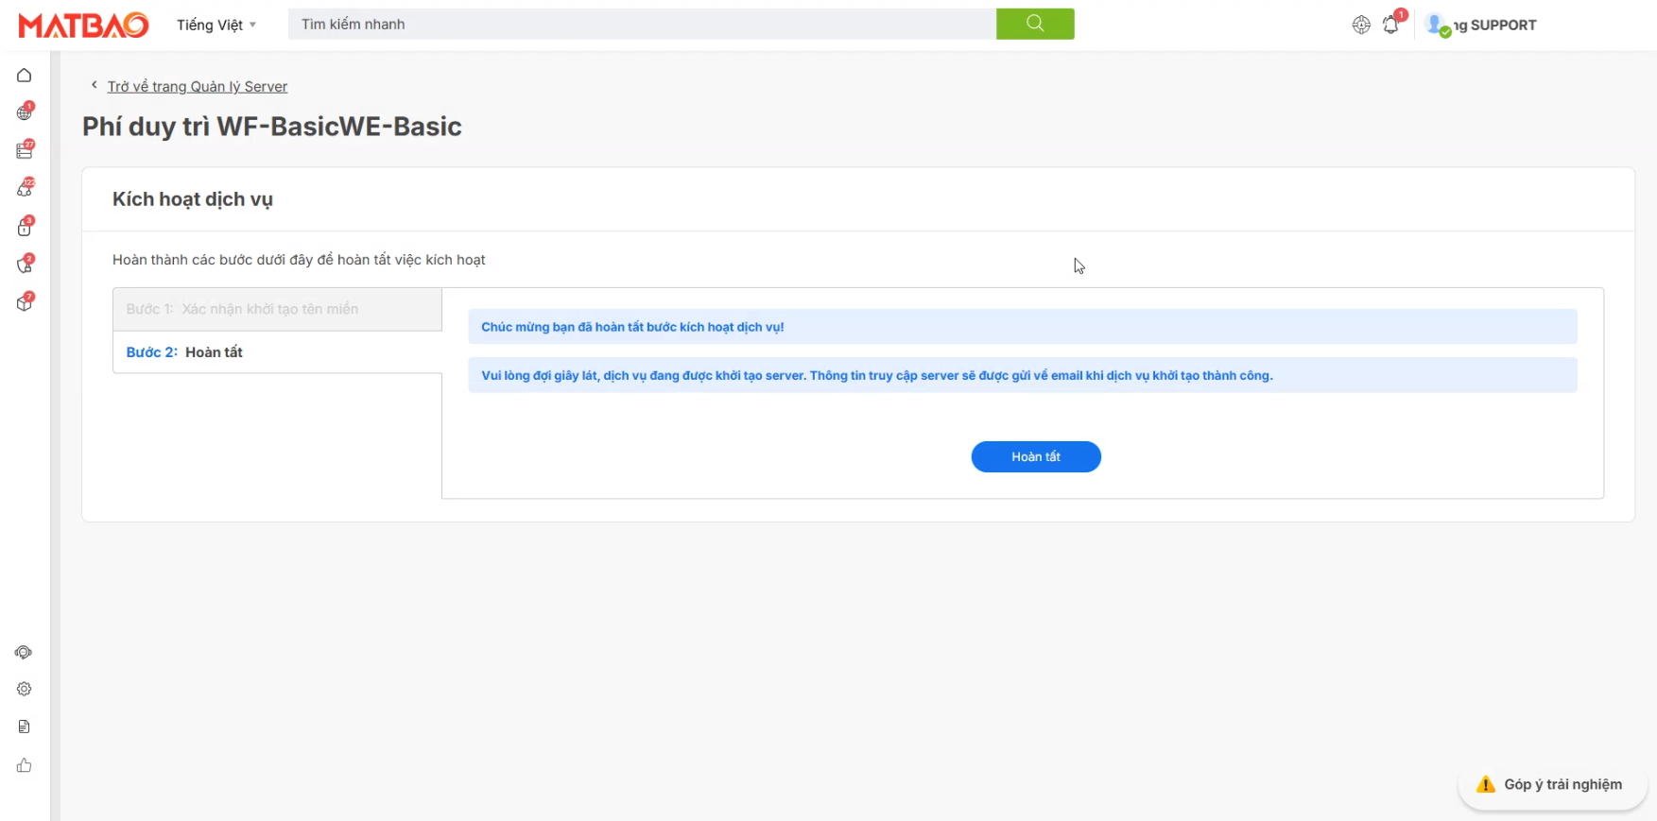Open the headset support icon in the sidebar
1657x821 pixels.
[24, 653]
